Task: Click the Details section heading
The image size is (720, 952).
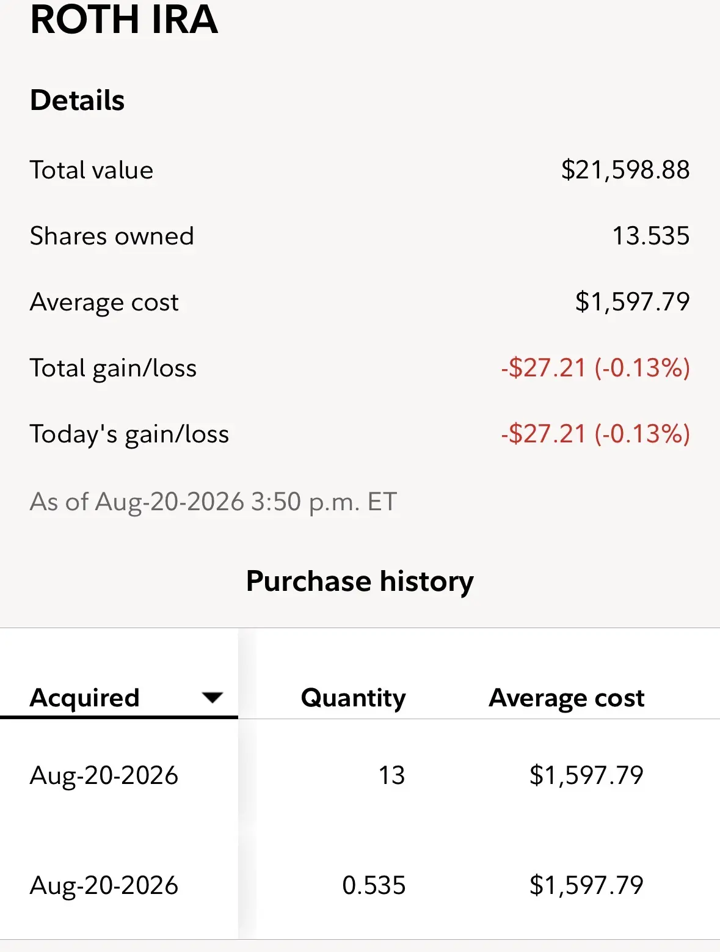Action: 78,100
